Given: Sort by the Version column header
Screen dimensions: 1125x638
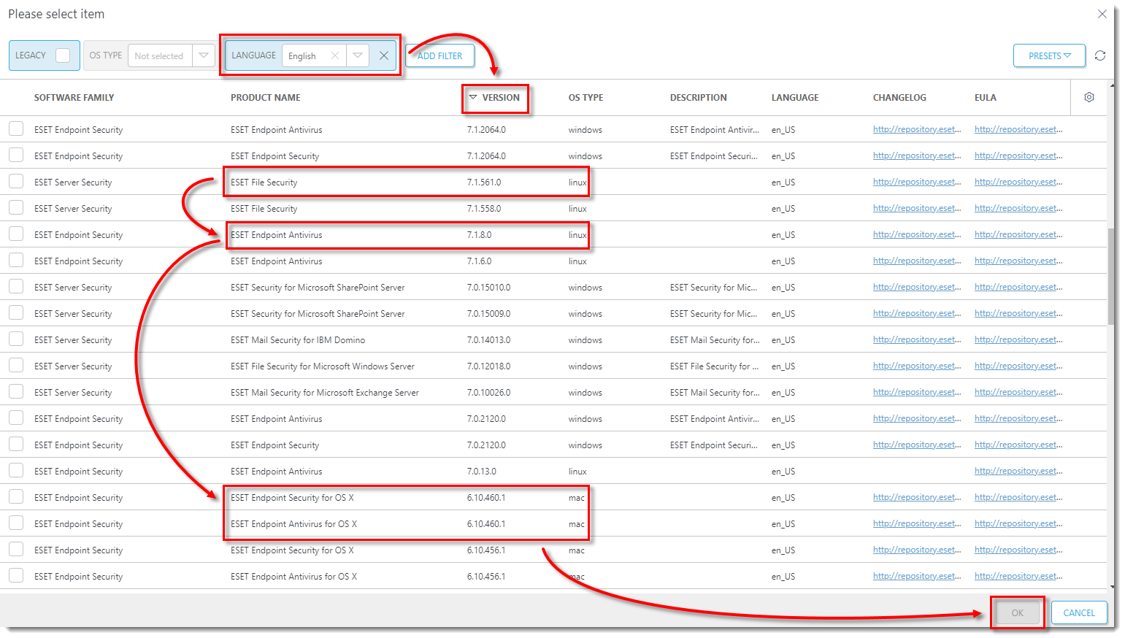Looking at the screenshot, I should point(501,97).
